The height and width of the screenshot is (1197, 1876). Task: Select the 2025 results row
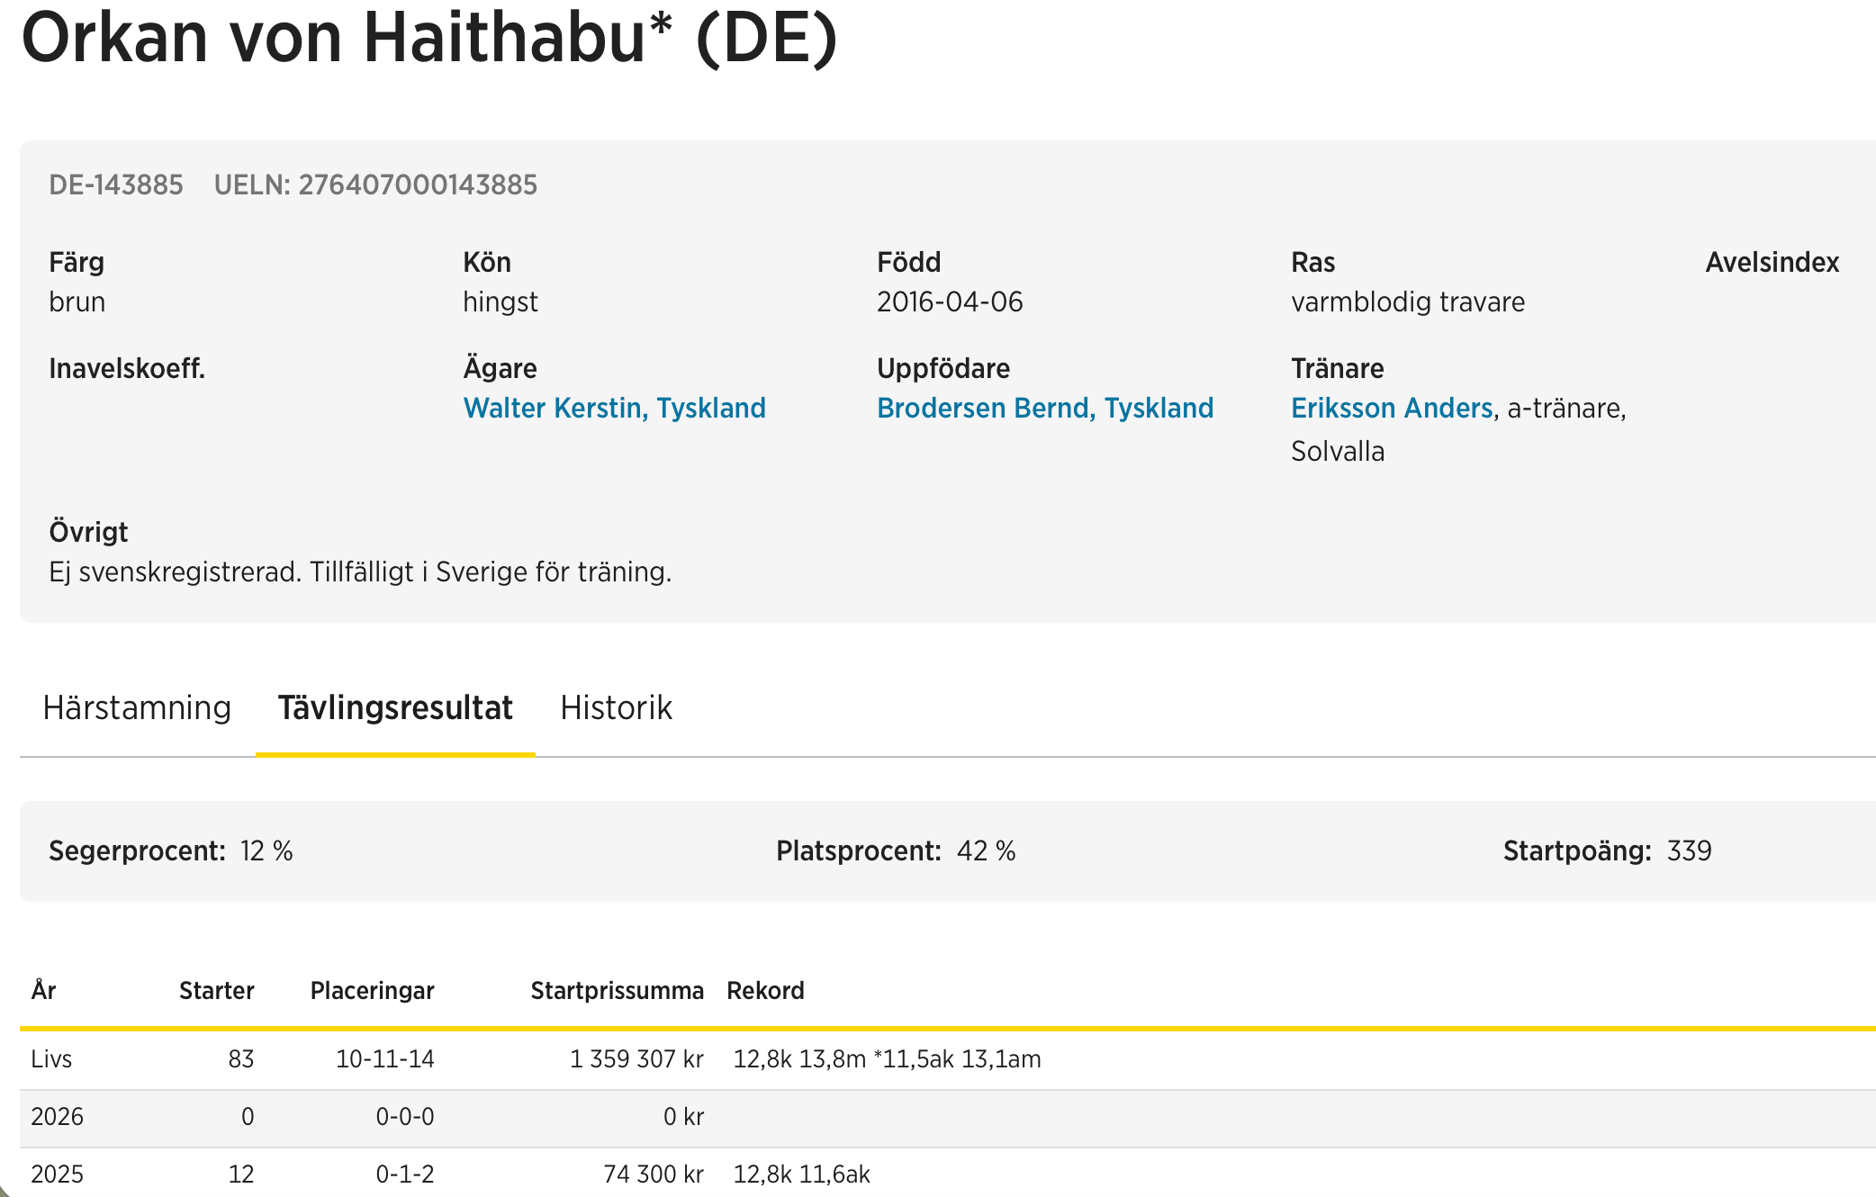(x=57, y=1174)
